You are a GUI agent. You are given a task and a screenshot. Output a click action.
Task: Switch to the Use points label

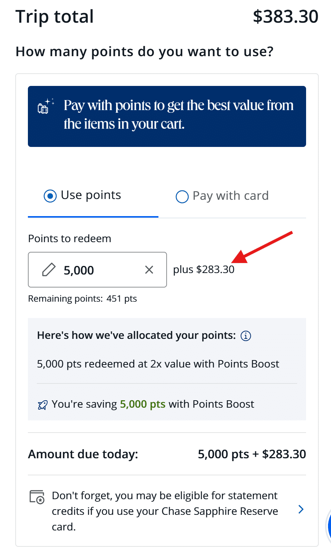coord(91,195)
